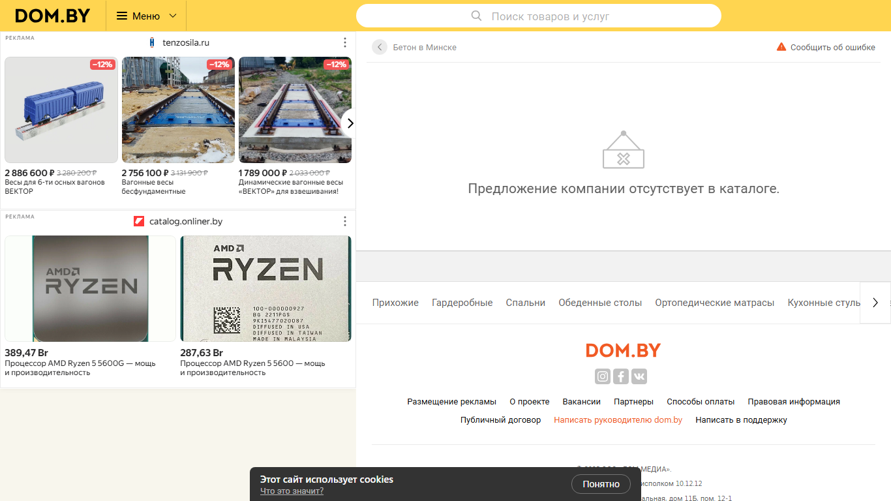Open the VK social icon

[x=639, y=376]
